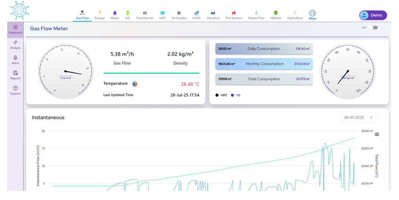Open the chart hamburger menu
The image size is (399, 200).
point(377,134)
